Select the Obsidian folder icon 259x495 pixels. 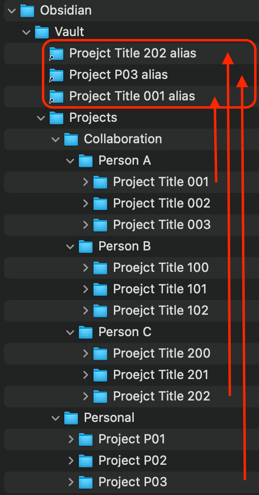point(27,11)
